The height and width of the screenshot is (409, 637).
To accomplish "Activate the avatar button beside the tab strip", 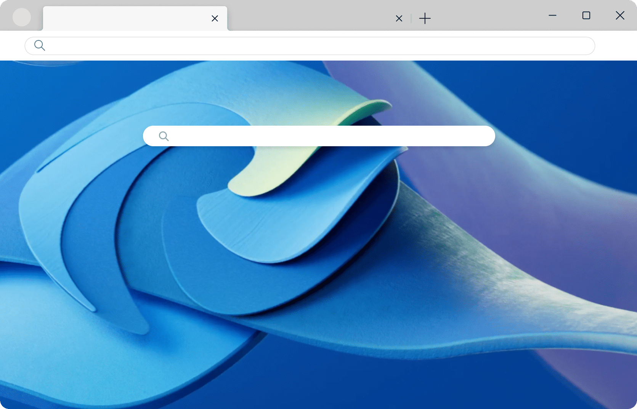I will tap(22, 17).
